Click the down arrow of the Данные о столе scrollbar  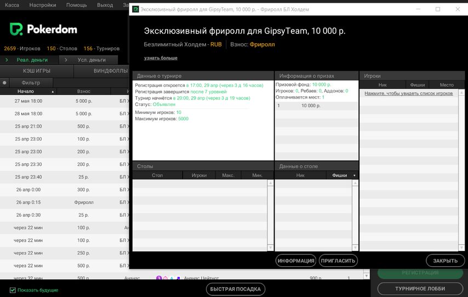(355, 248)
